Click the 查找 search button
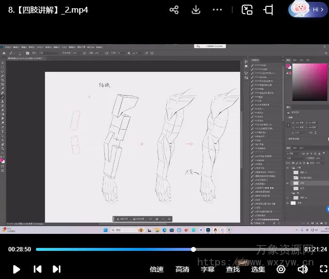The image size is (329, 279). tap(233, 269)
